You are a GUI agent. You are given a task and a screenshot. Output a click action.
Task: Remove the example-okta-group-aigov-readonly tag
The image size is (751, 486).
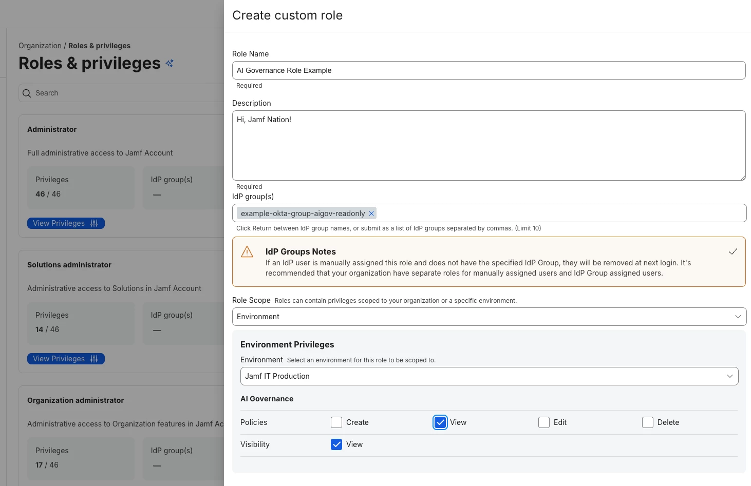point(371,213)
